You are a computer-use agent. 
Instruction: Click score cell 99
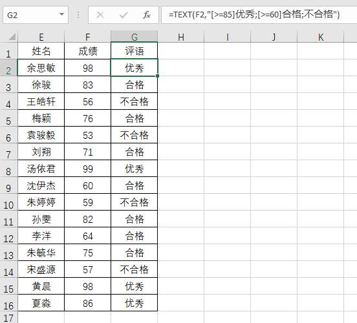pos(88,169)
